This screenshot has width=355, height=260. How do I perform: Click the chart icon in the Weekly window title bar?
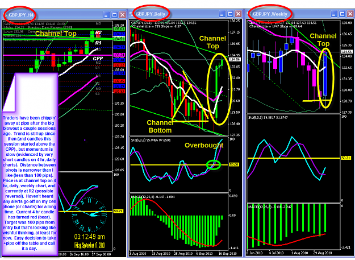click(x=249, y=14)
